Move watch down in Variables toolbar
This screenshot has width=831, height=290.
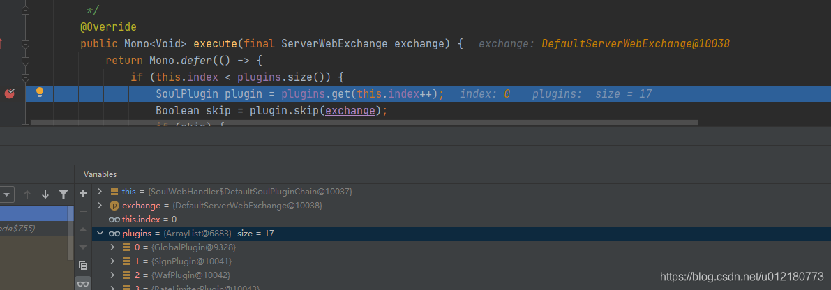82,247
